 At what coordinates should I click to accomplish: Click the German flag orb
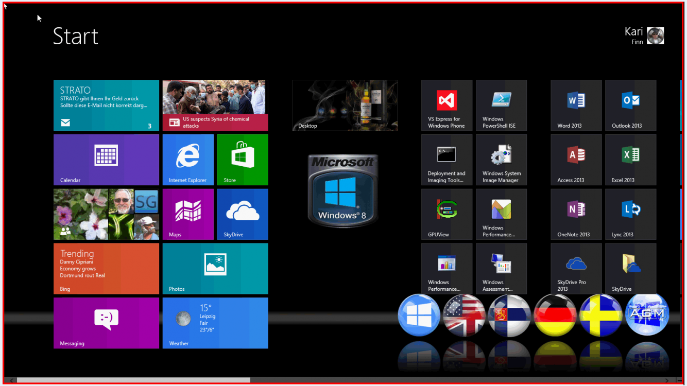click(x=555, y=315)
